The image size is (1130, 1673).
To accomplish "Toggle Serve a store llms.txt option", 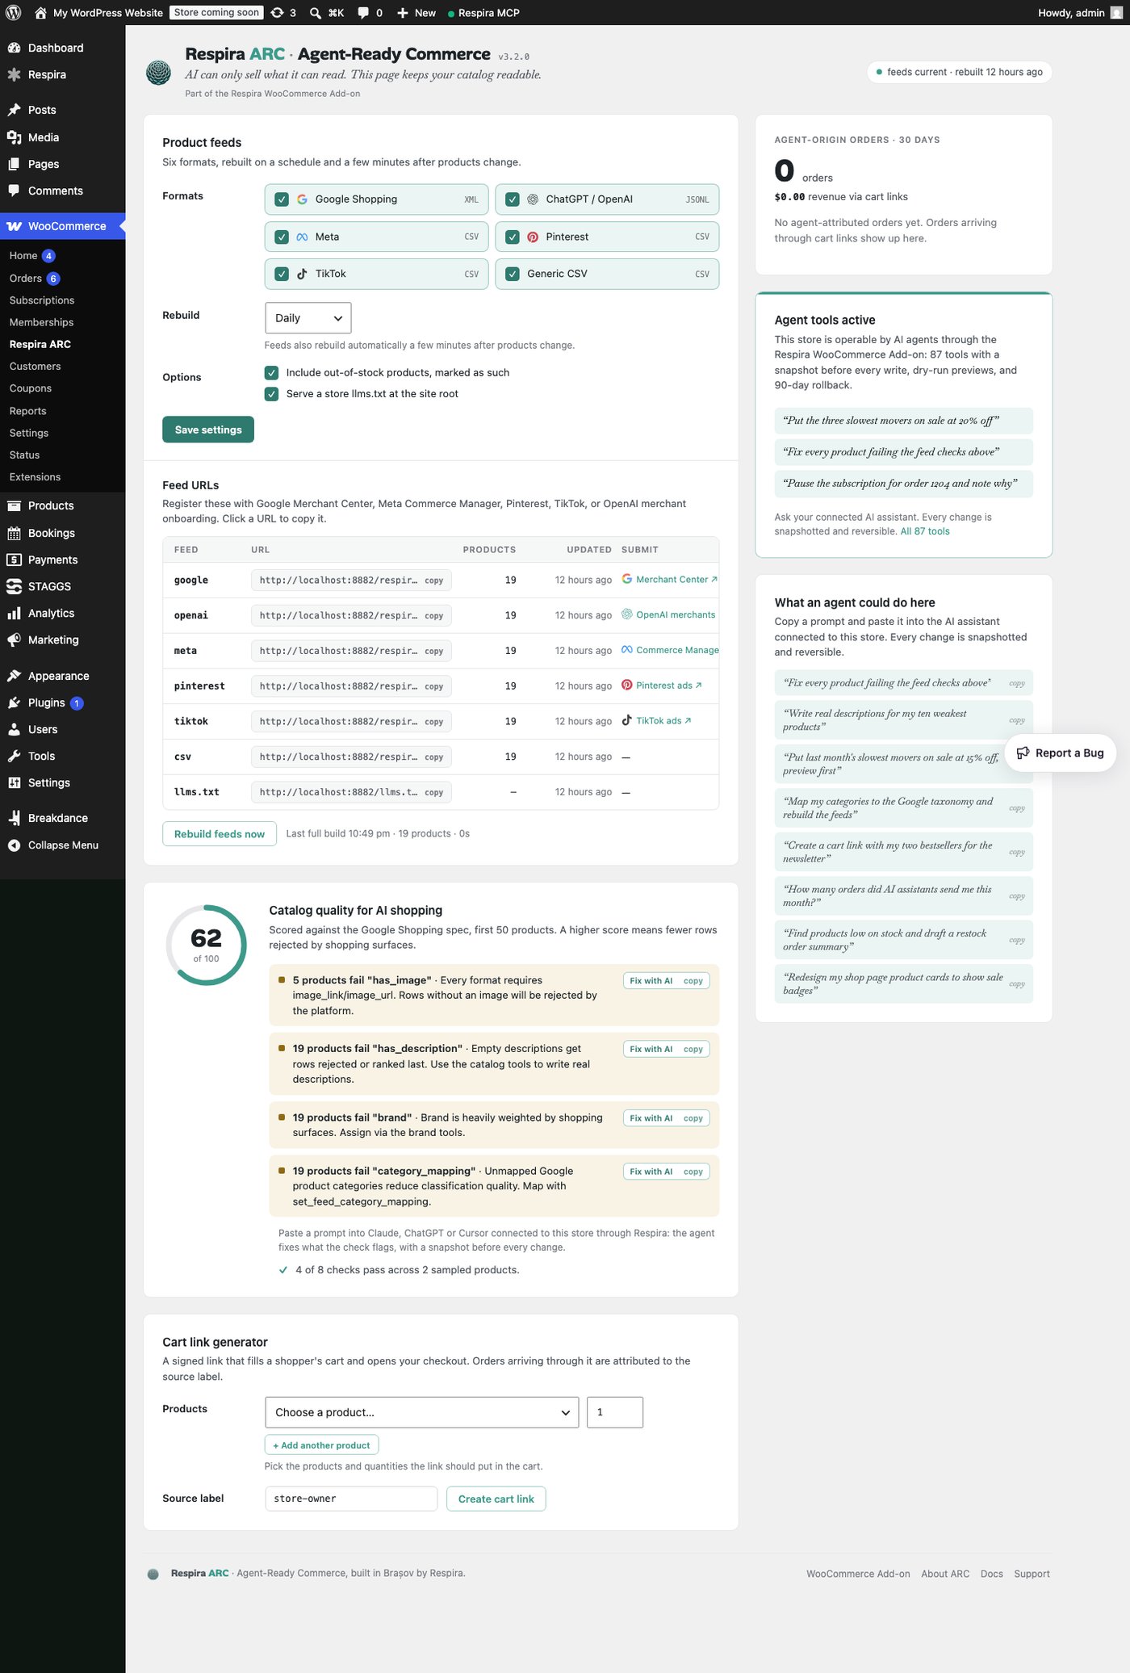I will click(272, 394).
